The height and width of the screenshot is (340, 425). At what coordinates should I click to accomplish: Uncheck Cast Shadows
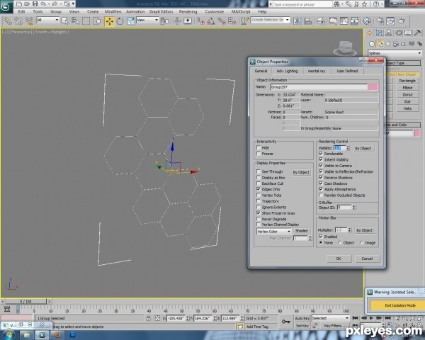click(321, 183)
